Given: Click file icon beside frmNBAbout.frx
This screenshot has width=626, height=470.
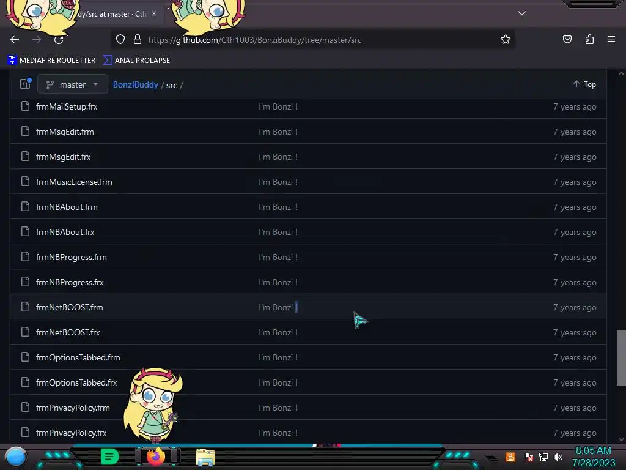Looking at the screenshot, I should [x=25, y=231].
